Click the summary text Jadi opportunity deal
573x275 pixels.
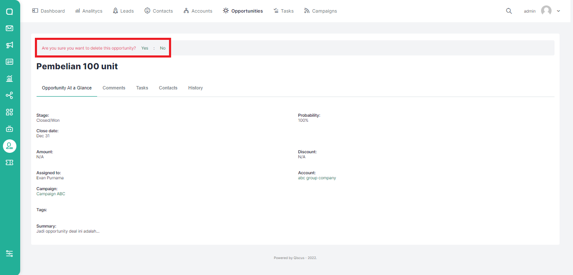68,231
